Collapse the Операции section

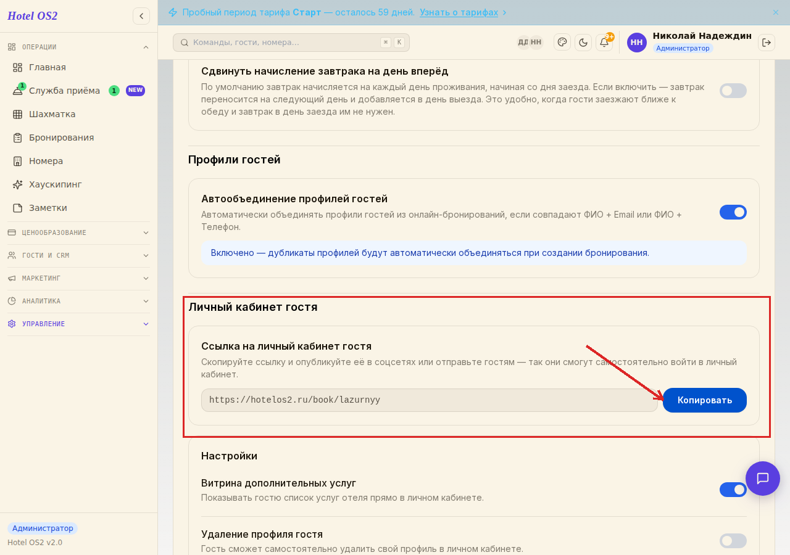tap(146, 47)
